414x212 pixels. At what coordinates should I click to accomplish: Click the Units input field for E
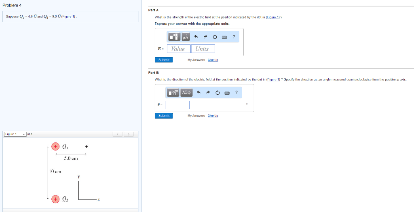pyautogui.click(x=203, y=49)
